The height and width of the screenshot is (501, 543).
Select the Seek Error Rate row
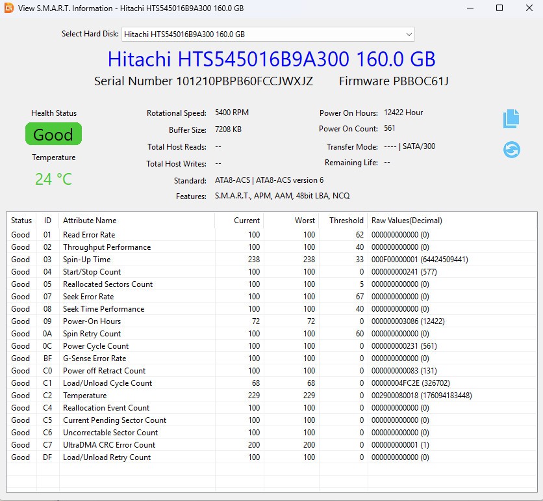pyautogui.click(x=271, y=297)
